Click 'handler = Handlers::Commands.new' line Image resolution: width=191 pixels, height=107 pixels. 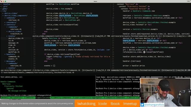point(139,11)
